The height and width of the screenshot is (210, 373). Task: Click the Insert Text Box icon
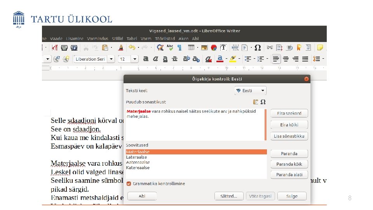(x=223, y=47)
